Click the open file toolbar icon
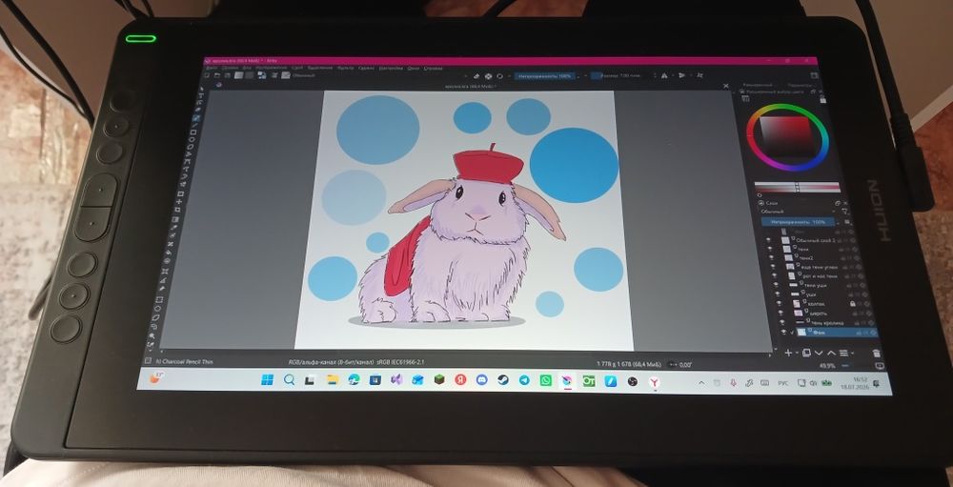 click(x=217, y=74)
